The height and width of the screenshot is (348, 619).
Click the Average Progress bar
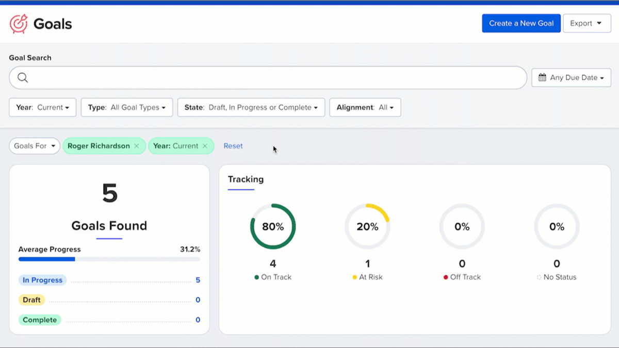(x=109, y=259)
